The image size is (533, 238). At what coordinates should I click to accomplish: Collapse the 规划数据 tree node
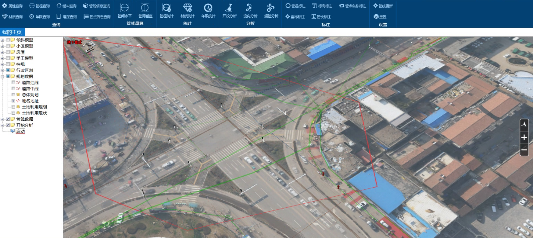pos(2,76)
